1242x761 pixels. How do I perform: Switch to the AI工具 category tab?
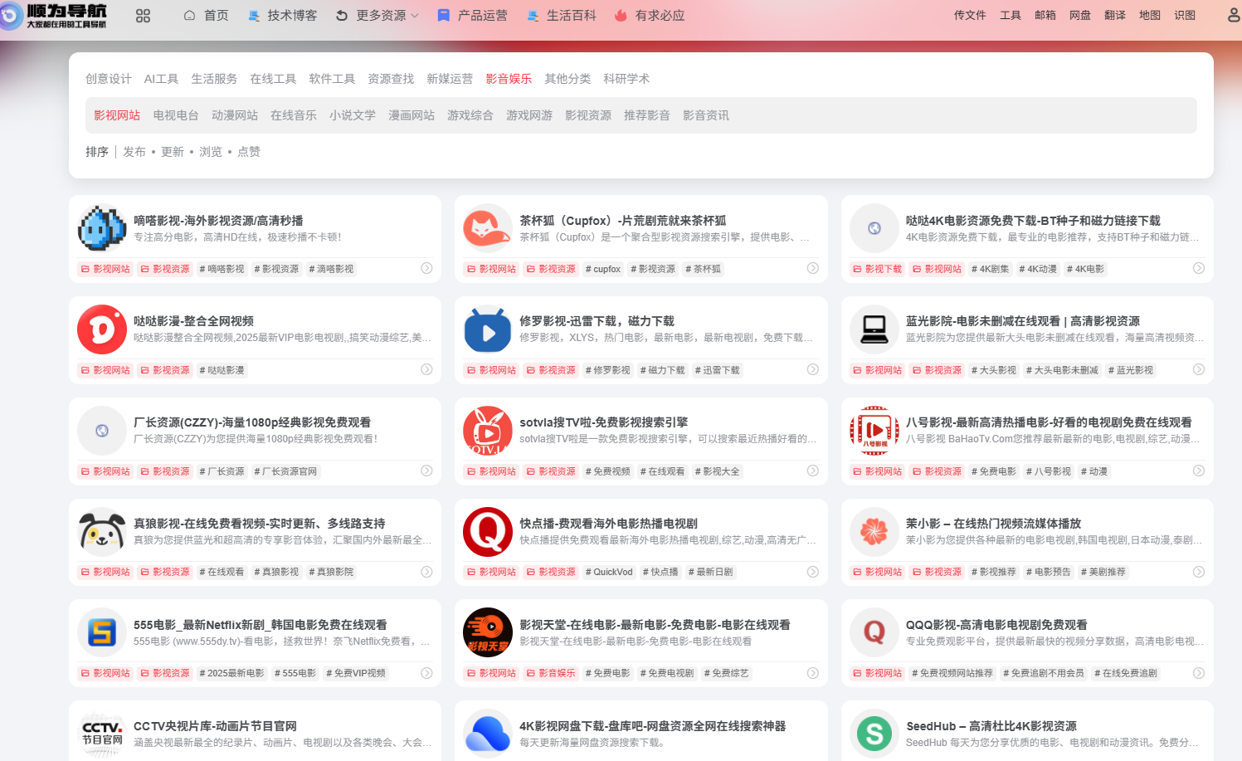click(x=160, y=79)
